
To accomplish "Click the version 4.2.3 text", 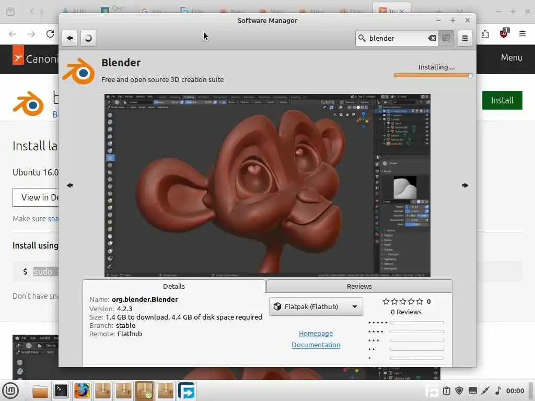I will coord(124,309).
